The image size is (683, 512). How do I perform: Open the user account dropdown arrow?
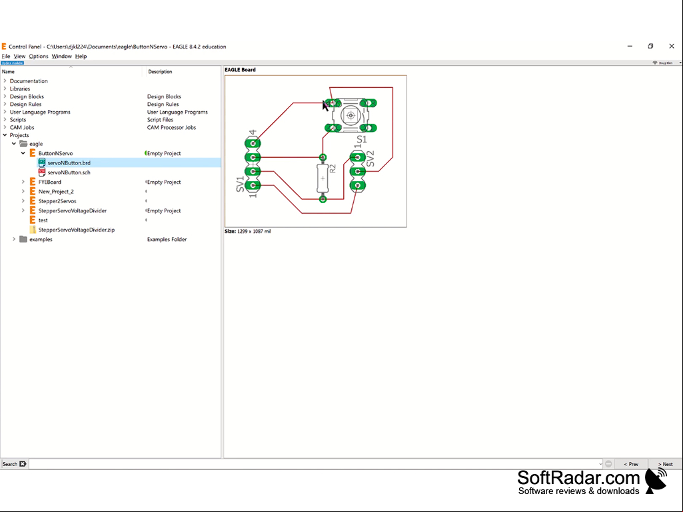click(x=680, y=63)
